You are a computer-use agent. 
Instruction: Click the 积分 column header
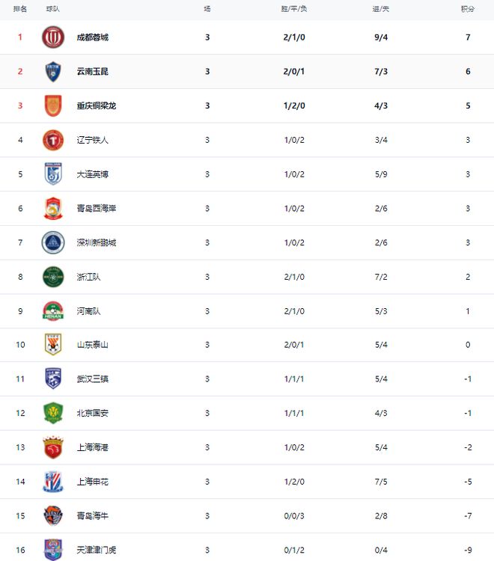pyautogui.click(x=468, y=9)
